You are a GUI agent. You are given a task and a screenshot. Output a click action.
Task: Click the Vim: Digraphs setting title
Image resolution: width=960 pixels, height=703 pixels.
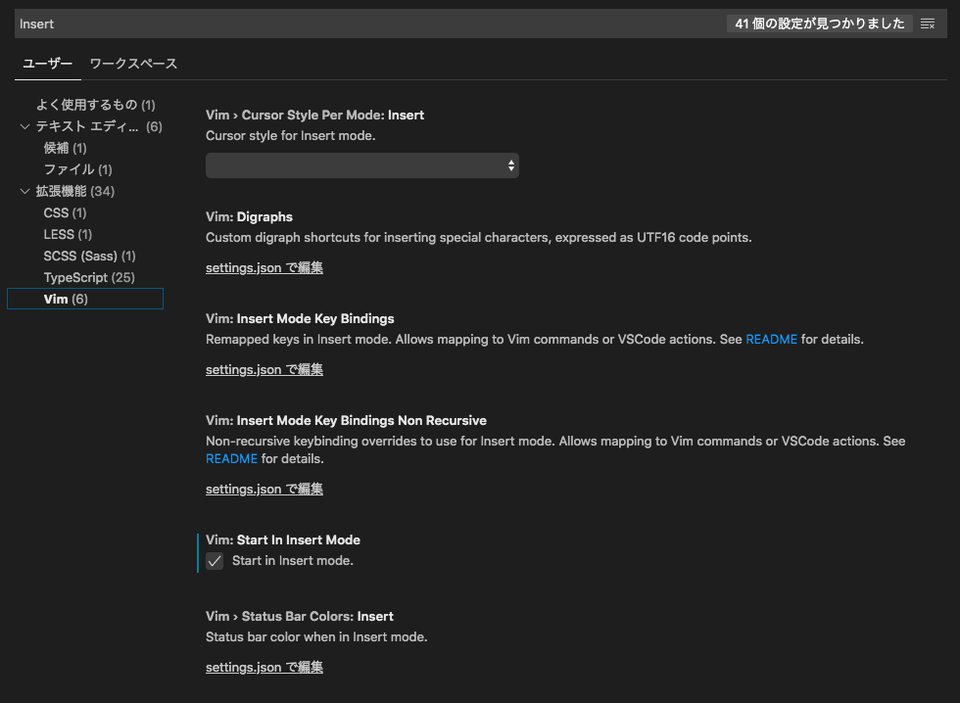click(249, 217)
